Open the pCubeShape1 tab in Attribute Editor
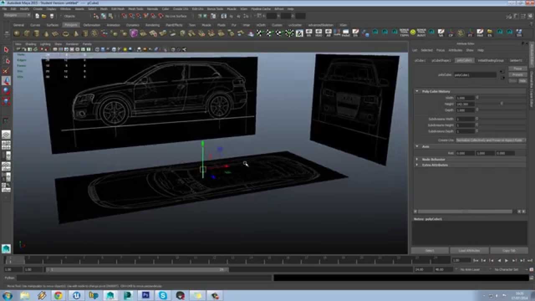 [441, 60]
